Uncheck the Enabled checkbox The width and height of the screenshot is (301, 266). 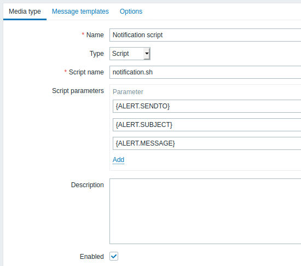[114, 256]
